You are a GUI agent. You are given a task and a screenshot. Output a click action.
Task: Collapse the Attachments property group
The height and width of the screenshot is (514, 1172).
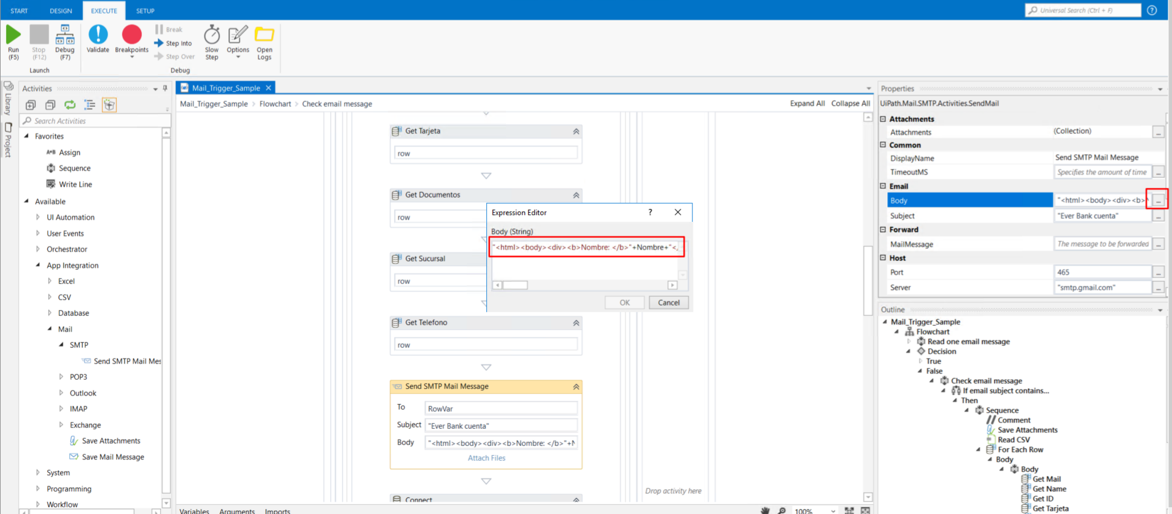[883, 119]
